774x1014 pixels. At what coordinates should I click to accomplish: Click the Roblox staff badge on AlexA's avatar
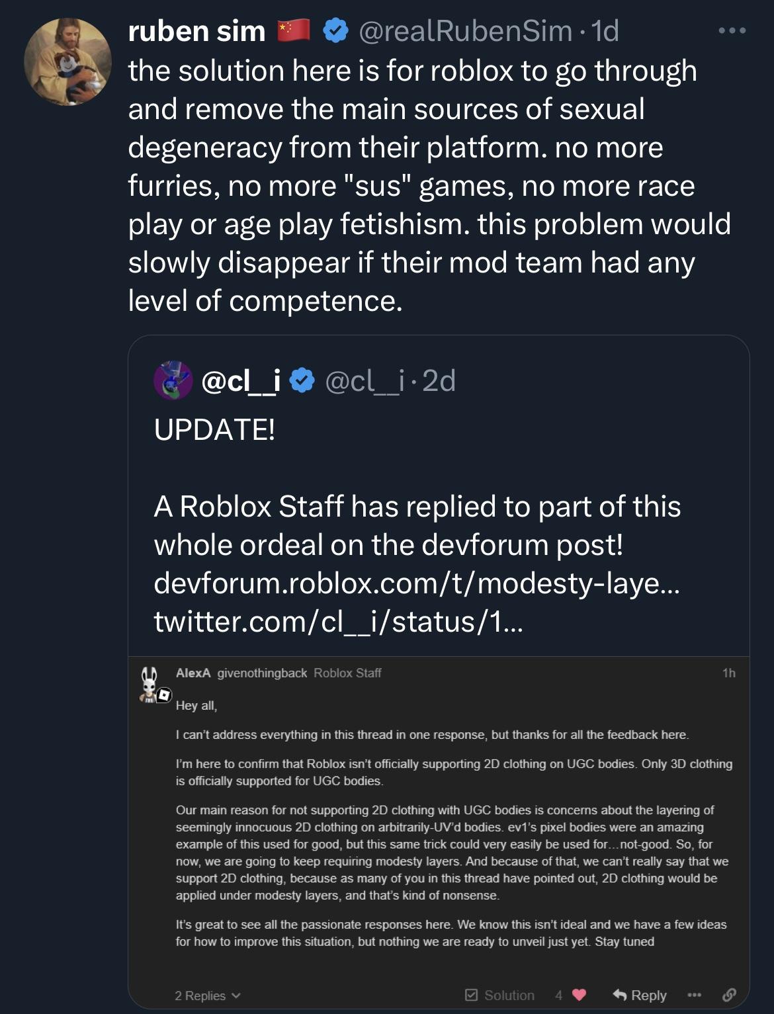pyautogui.click(x=164, y=695)
